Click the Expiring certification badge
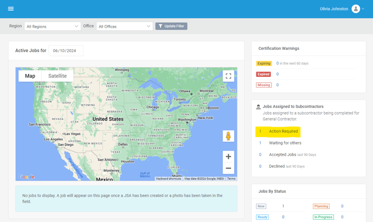This screenshot has width=373, height=222. 264,63
